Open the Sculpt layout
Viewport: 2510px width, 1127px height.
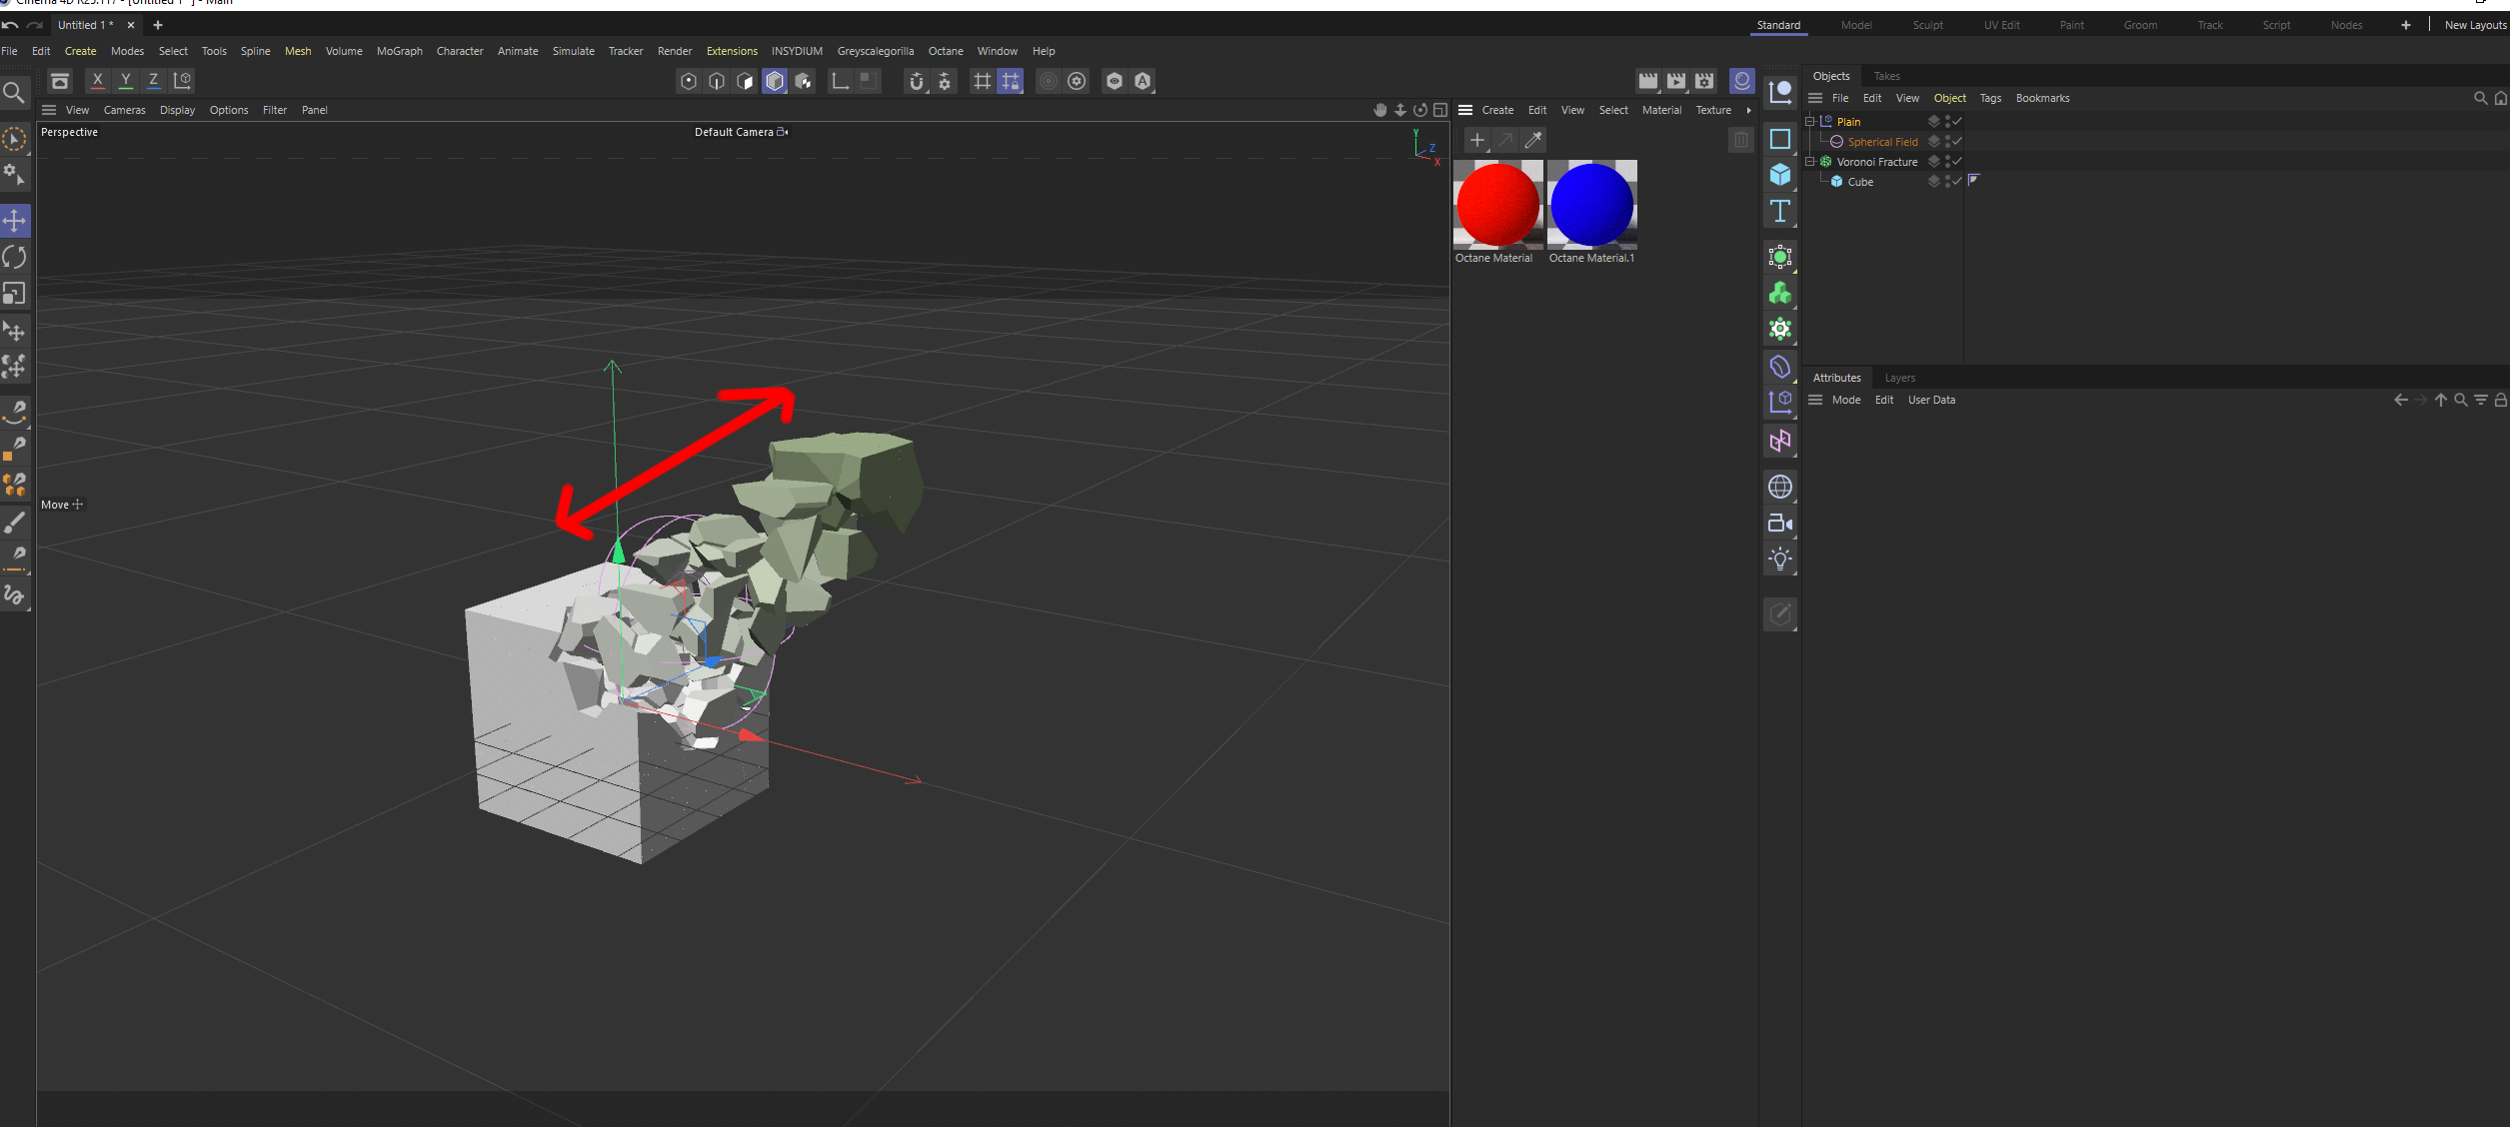pyautogui.click(x=1927, y=25)
